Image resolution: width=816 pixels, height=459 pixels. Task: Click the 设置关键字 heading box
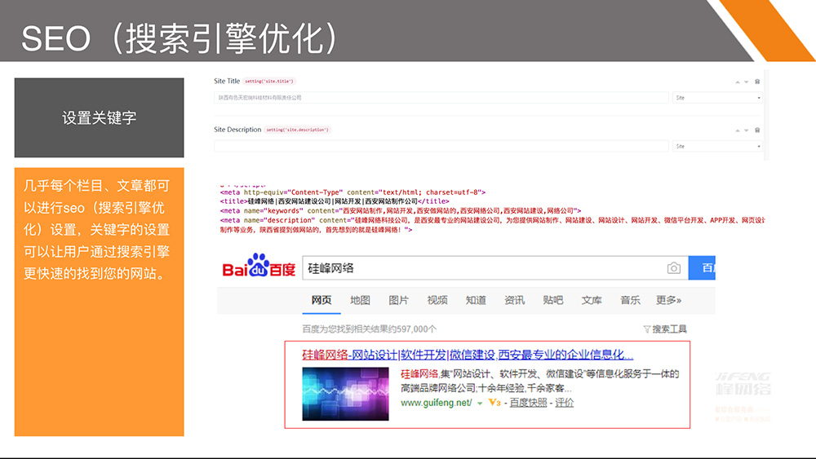99,117
